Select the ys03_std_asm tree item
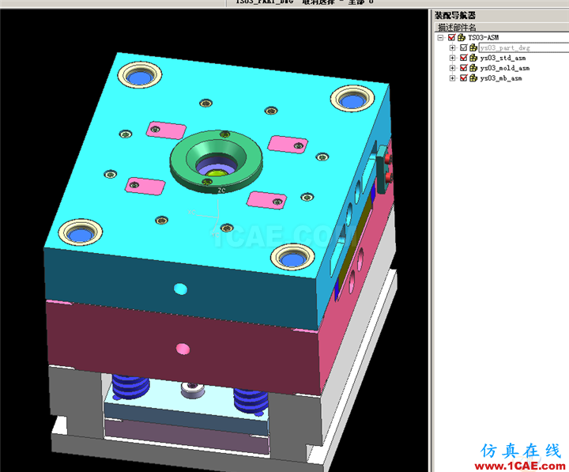The height and width of the screenshot is (472, 569). [503, 58]
